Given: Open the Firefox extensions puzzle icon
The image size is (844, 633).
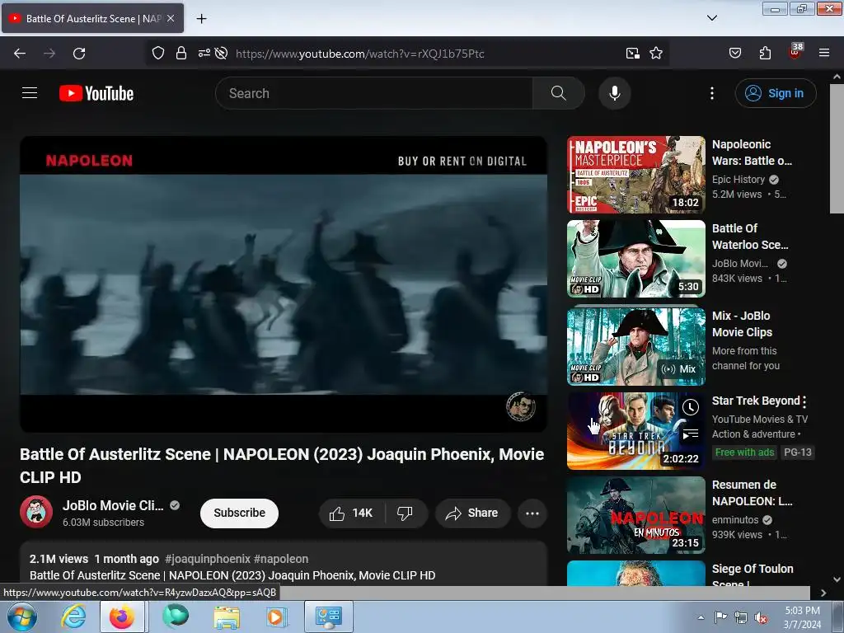Looking at the screenshot, I should tap(765, 54).
